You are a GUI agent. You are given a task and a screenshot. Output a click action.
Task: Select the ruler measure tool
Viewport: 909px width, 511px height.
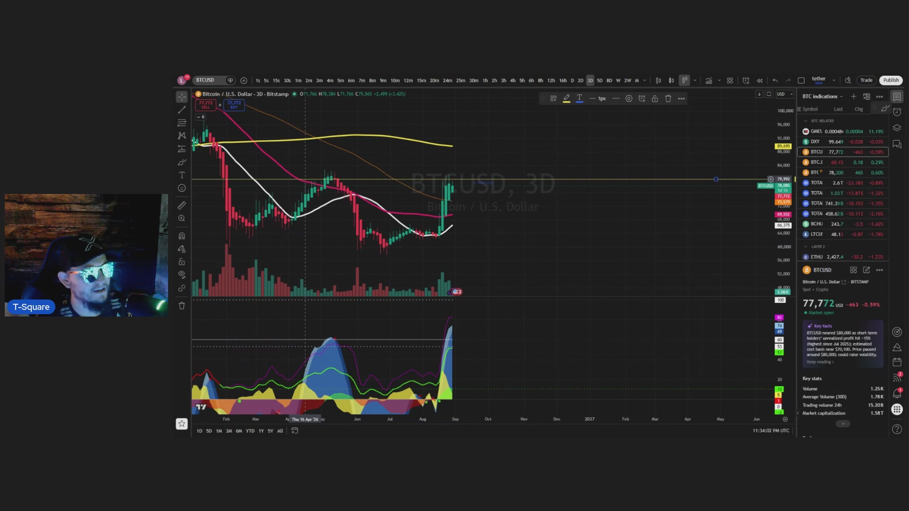coord(182,205)
